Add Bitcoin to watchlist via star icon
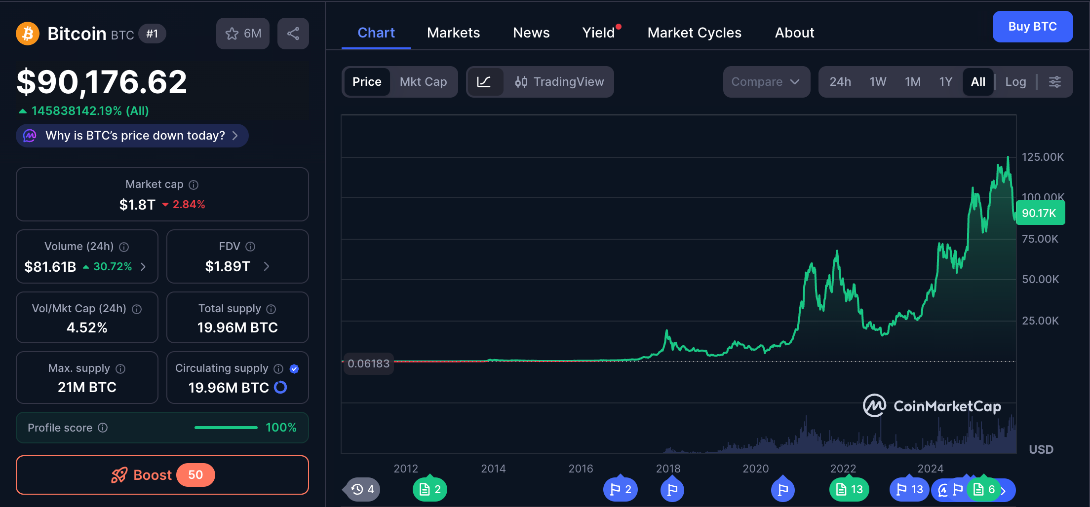Image resolution: width=1090 pixels, height=507 pixels. point(232,33)
